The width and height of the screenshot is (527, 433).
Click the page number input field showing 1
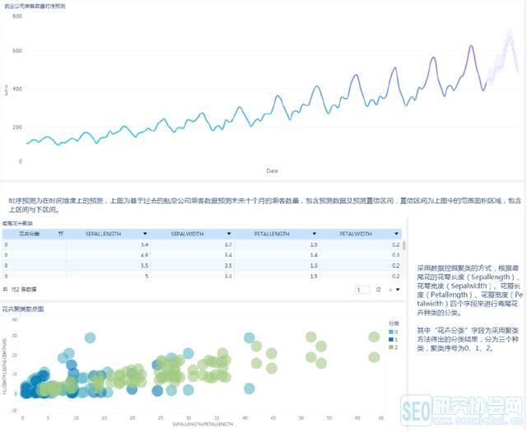362,290
